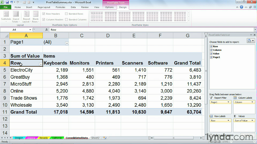Image resolution: width=257 pixels, height=144 pixels.
Task: Open Column dropdown in Column Labels area
Action: coord(252,102)
